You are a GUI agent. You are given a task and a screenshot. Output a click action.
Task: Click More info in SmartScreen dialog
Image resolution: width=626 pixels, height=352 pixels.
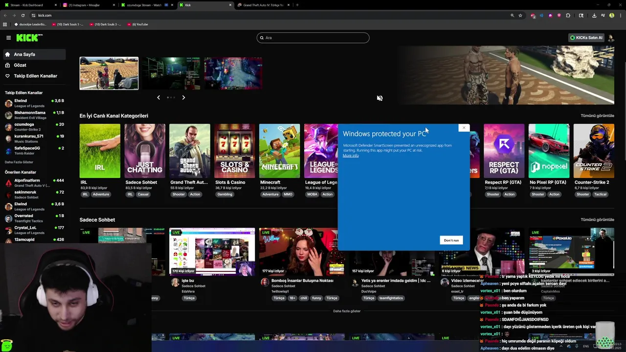click(x=351, y=155)
